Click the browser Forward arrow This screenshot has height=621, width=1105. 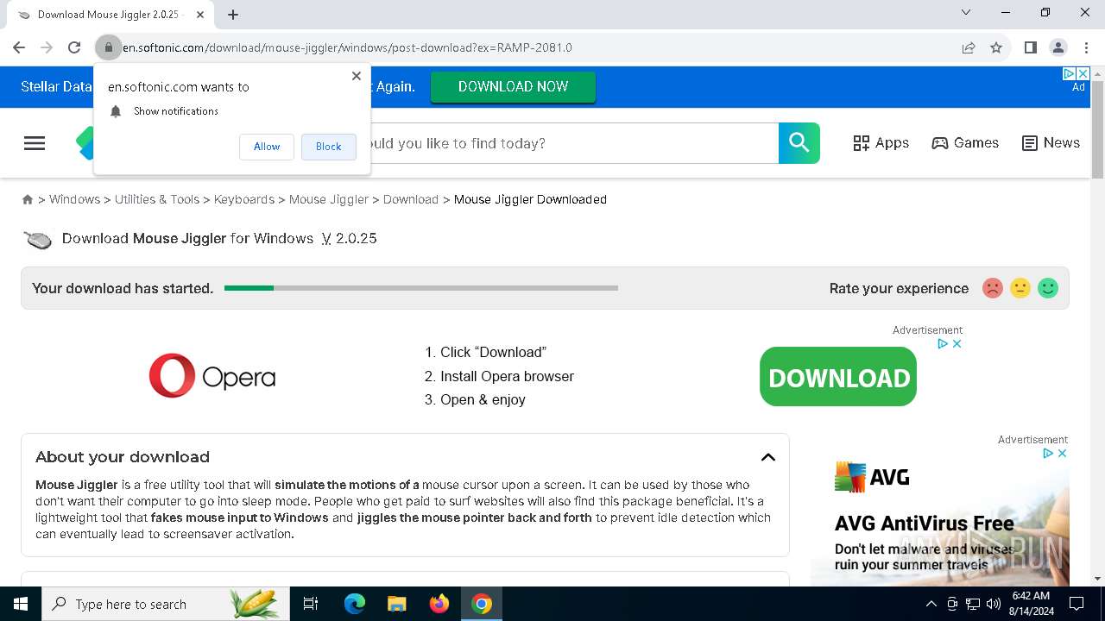(47, 47)
